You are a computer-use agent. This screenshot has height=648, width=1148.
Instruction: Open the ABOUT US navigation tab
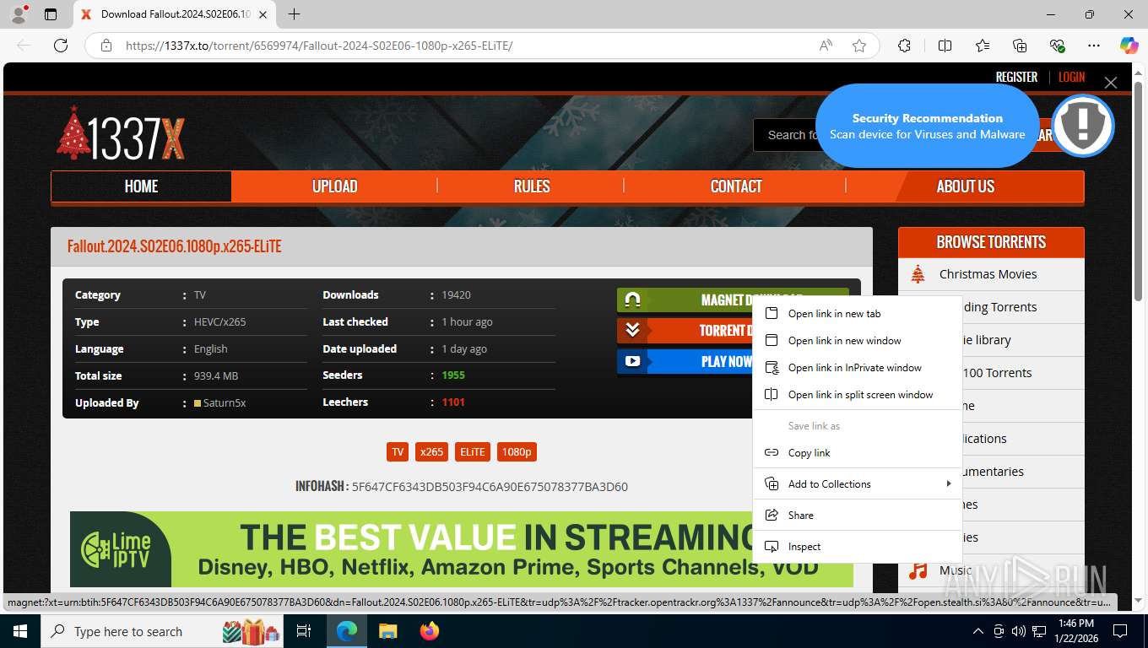pyautogui.click(x=966, y=186)
